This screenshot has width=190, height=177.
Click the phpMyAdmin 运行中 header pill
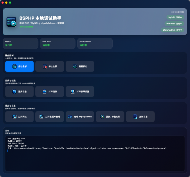pos(173,30)
